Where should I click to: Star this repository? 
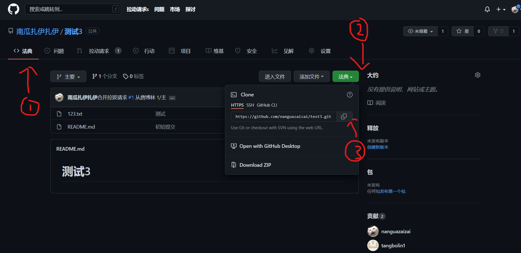pyautogui.click(x=462, y=31)
